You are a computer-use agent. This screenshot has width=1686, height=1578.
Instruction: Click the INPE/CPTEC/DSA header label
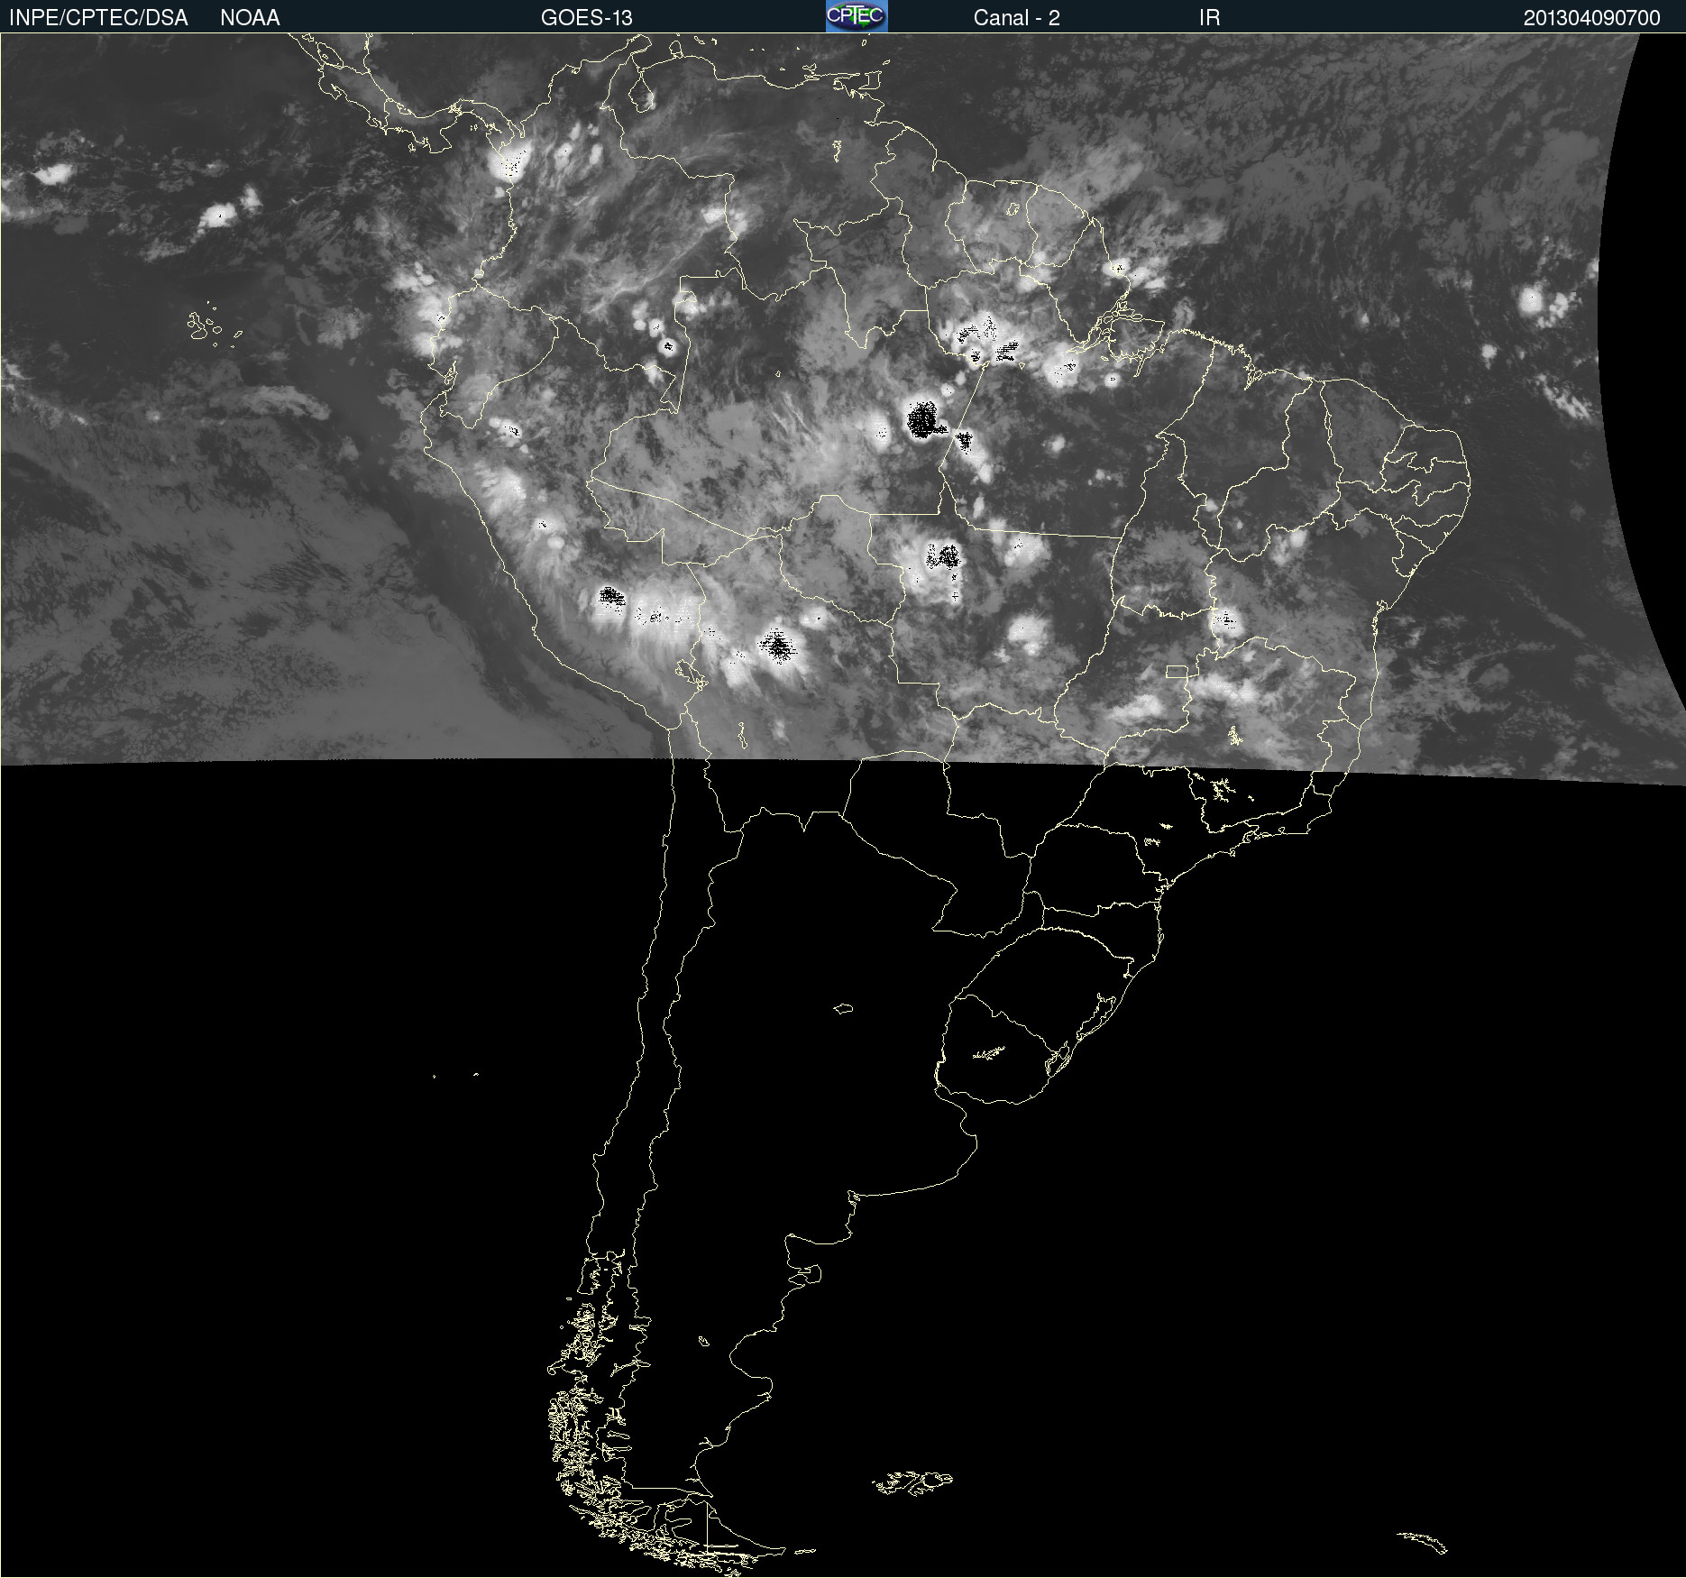click(98, 18)
